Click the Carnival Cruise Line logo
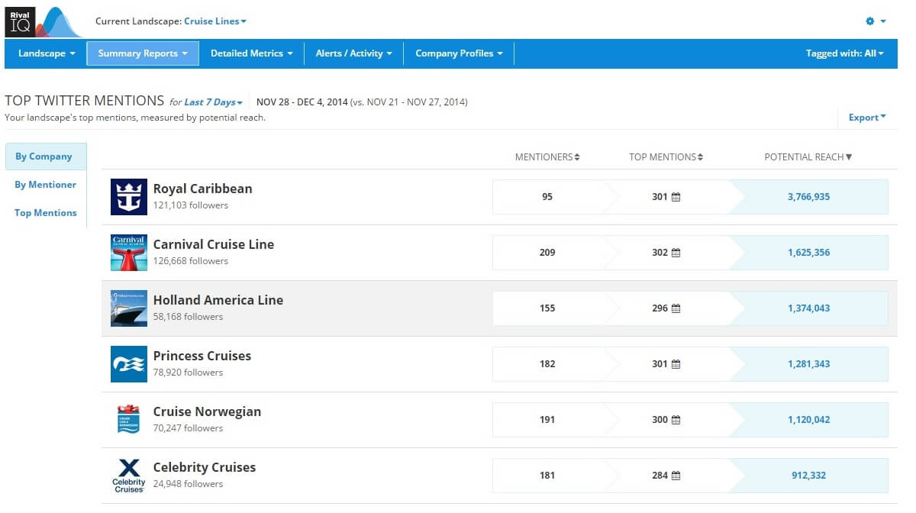916x513 pixels. (x=129, y=253)
